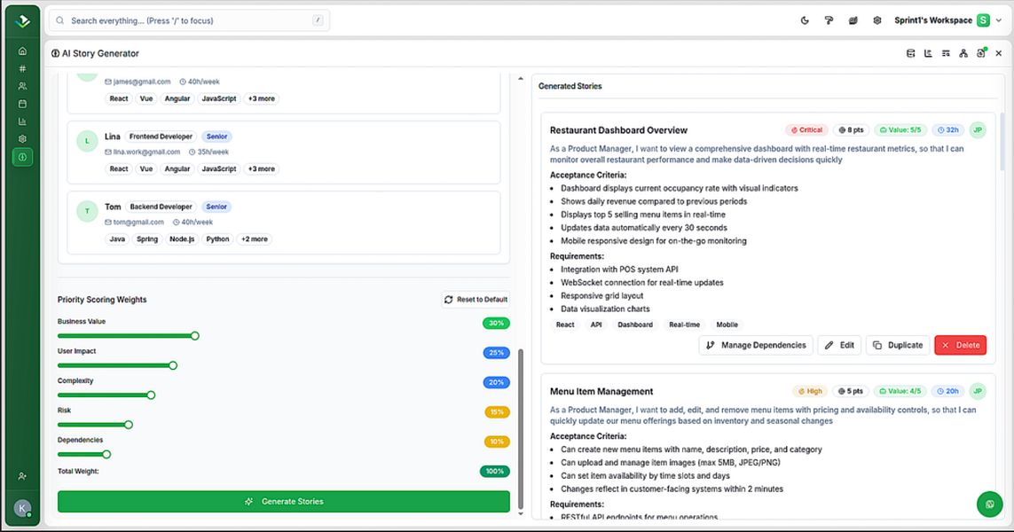Click the 20h estimate badge
Screen dimensions: 1014x532
[947, 391]
